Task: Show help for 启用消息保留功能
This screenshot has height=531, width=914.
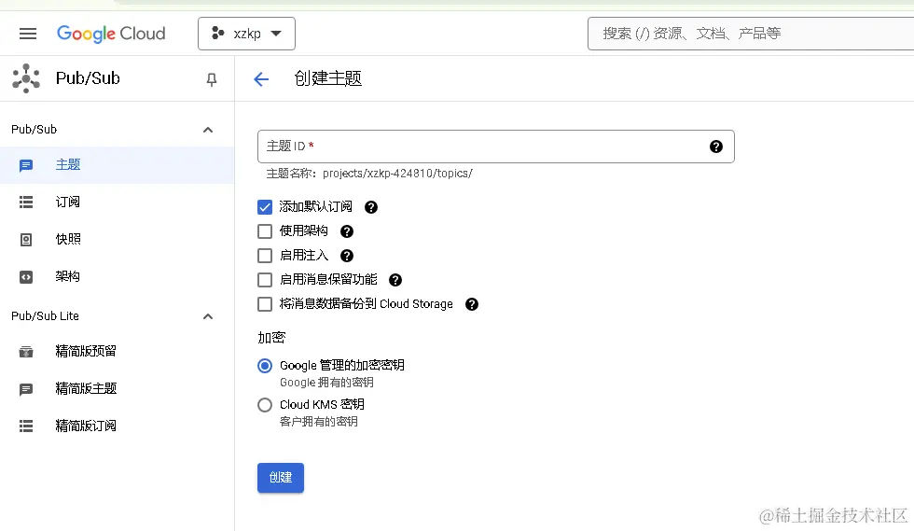Action: [x=395, y=280]
